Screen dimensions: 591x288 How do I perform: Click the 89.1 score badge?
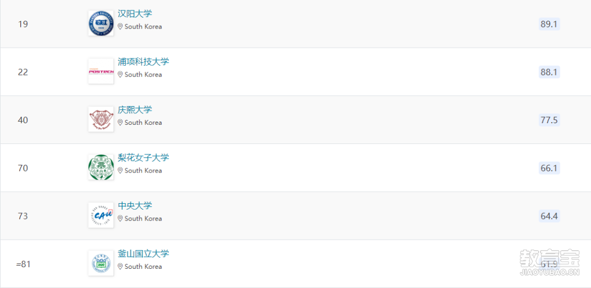click(549, 24)
